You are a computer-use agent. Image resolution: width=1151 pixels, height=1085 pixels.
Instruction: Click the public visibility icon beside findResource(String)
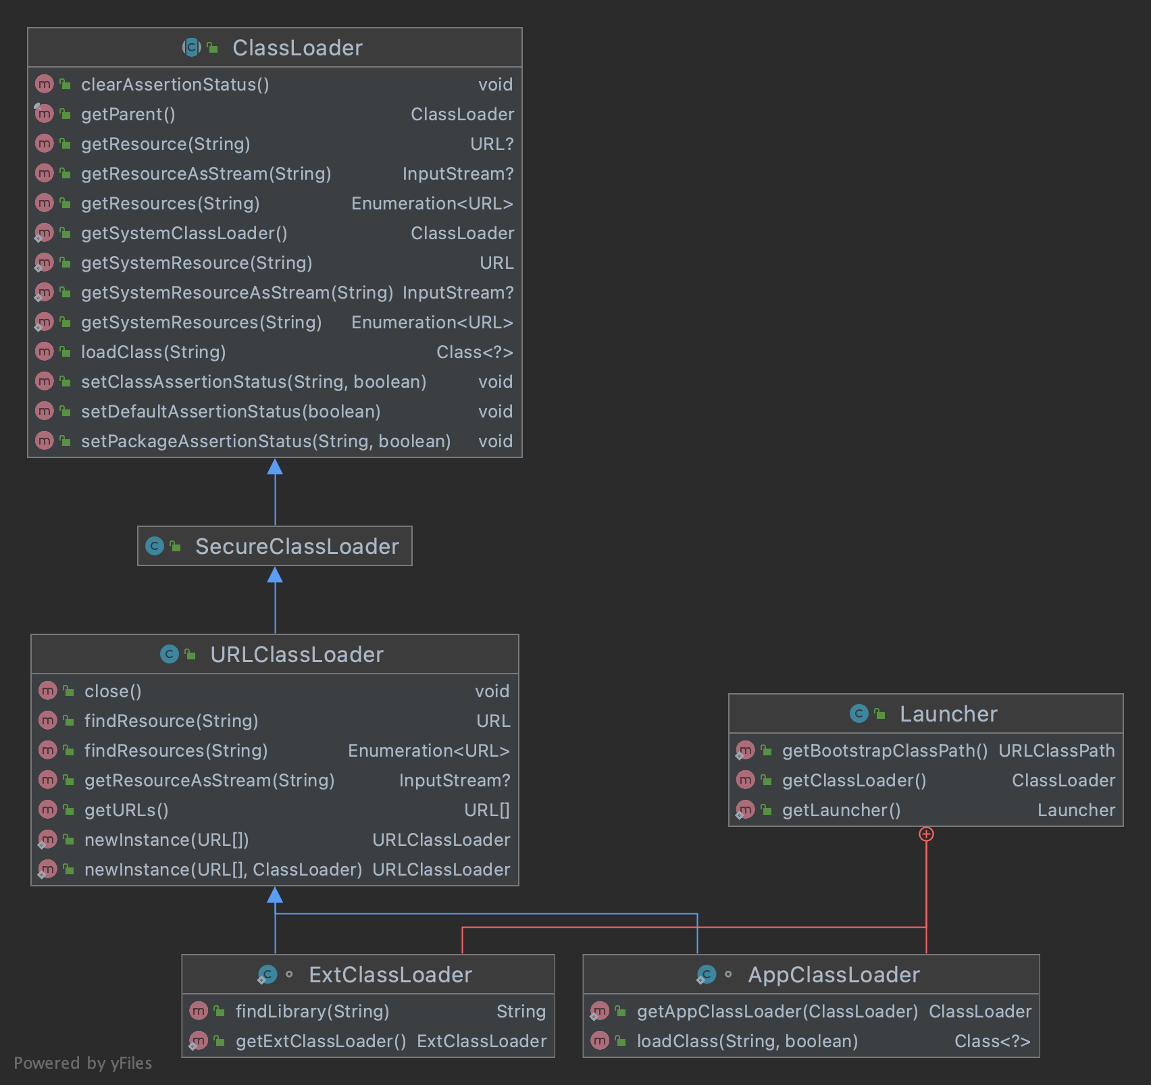[x=69, y=720]
